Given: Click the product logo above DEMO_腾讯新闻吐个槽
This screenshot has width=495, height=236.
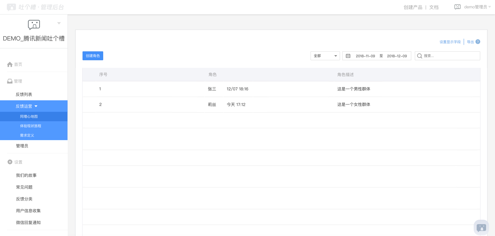Looking at the screenshot, I should pyautogui.click(x=34, y=25).
